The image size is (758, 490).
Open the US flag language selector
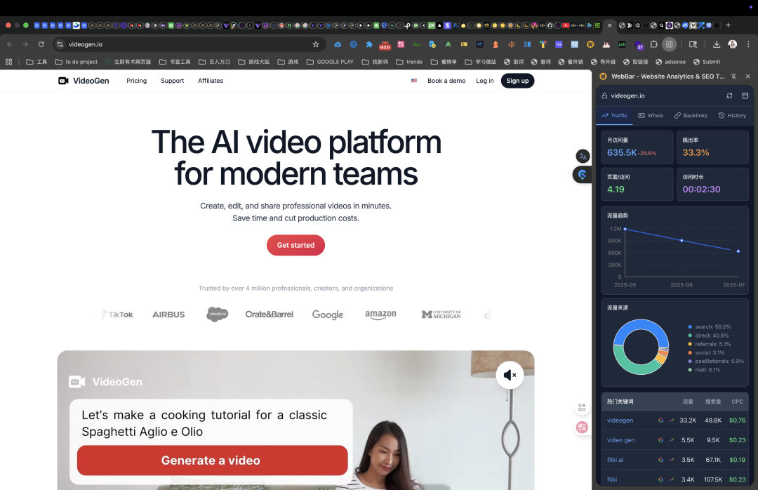(414, 81)
